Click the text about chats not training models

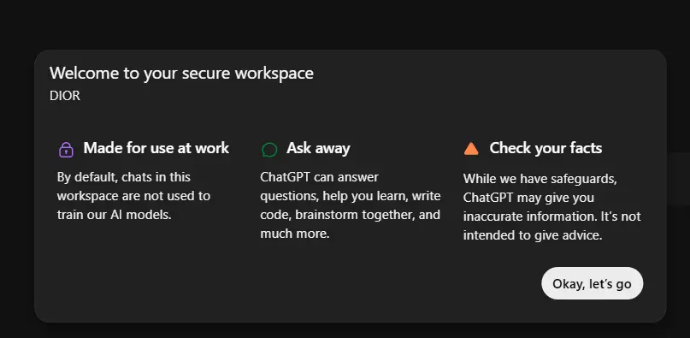(x=133, y=196)
